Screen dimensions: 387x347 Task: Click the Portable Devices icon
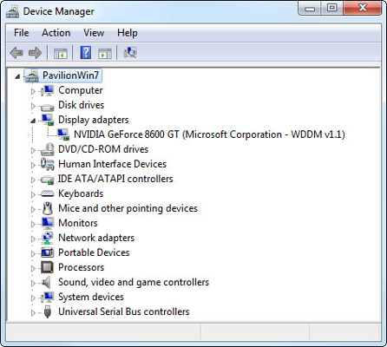coord(47,252)
